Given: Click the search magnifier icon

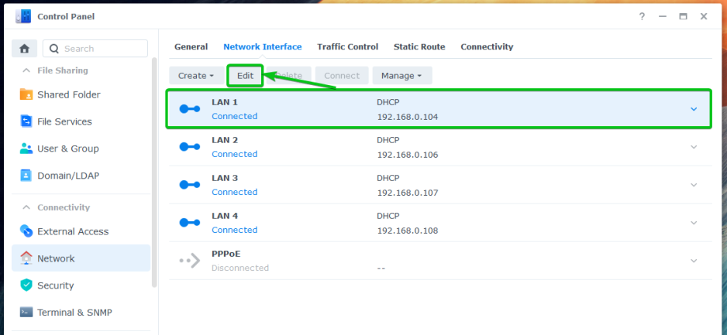Looking at the screenshot, I should coord(53,49).
